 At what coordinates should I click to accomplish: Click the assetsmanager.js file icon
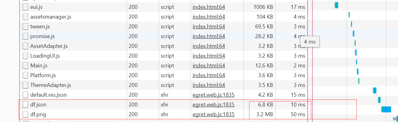tap(25, 17)
